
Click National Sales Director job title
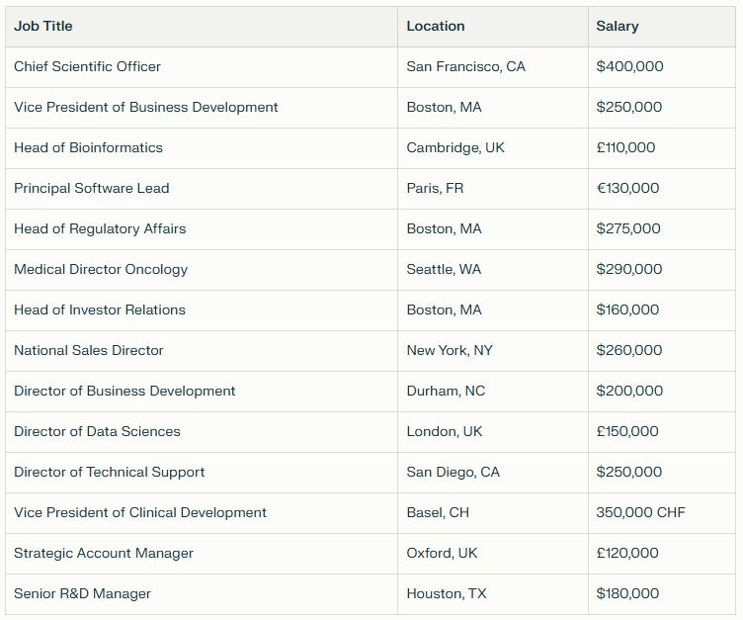click(89, 350)
